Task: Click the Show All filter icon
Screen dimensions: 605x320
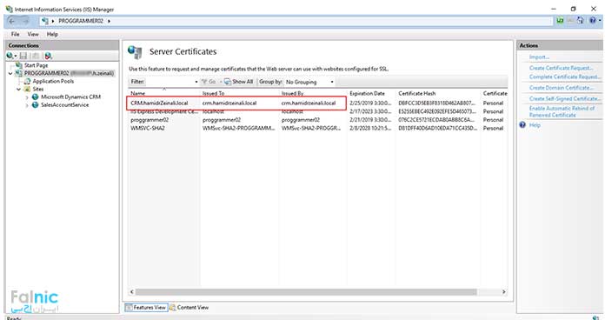Action: coord(228,82)
